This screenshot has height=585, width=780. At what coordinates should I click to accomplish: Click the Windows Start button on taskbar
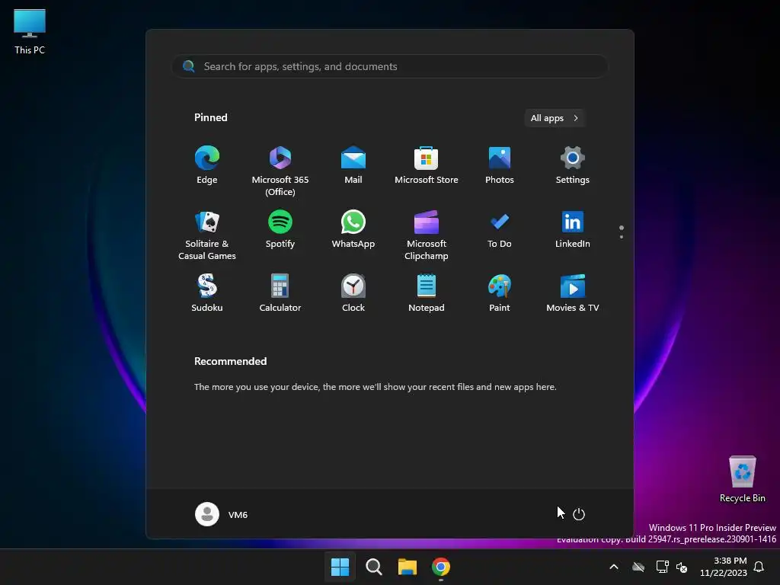(x=340, y=567)
